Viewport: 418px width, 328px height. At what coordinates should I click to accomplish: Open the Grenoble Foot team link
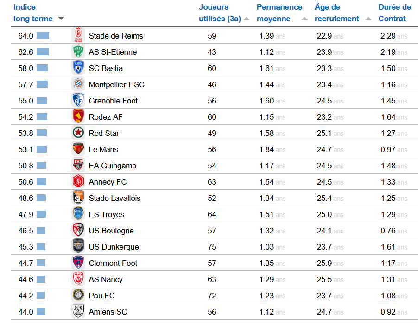[113, 101]
